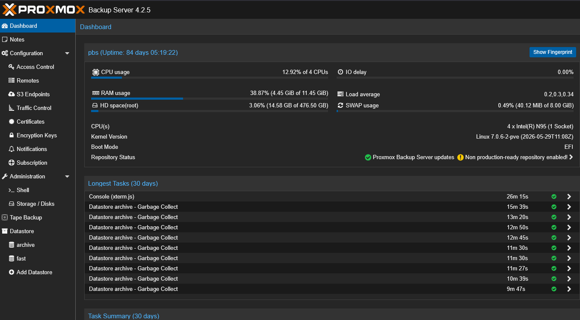Open Access Control key icon
The image size is (580, 320).
(12, 67)
